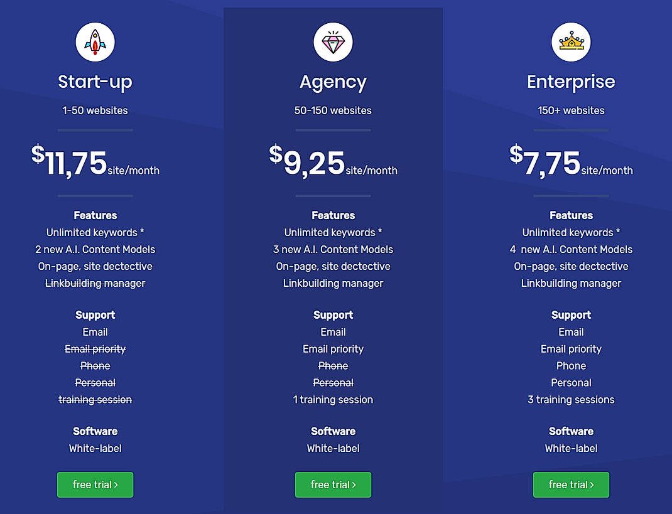Viewport: 672px width, 514px height.
Task: Click the Unlimited keywords asterisk in Start-up
Action: (95, 232)
